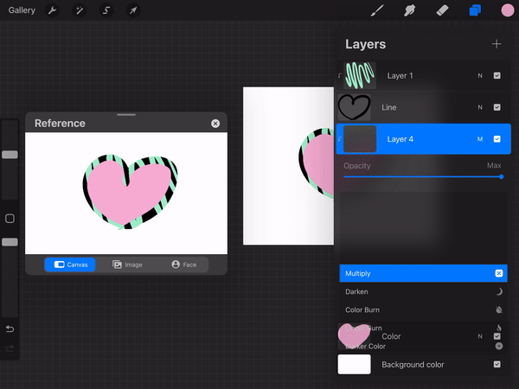519x389 pixels.
Task: Close the Reference window
Action: click(215, 124)
